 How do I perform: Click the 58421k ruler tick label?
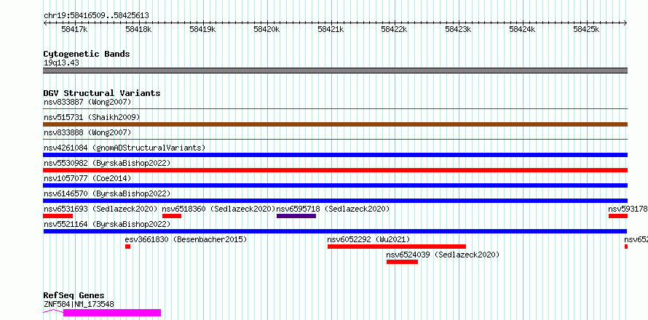pos(331,29)
